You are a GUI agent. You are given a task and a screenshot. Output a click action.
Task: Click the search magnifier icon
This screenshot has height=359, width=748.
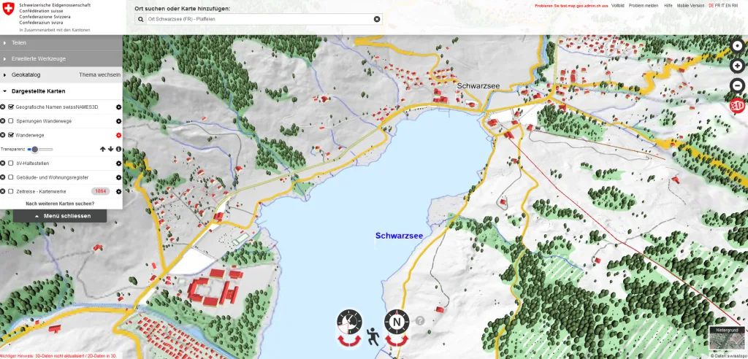pos(141,19)
